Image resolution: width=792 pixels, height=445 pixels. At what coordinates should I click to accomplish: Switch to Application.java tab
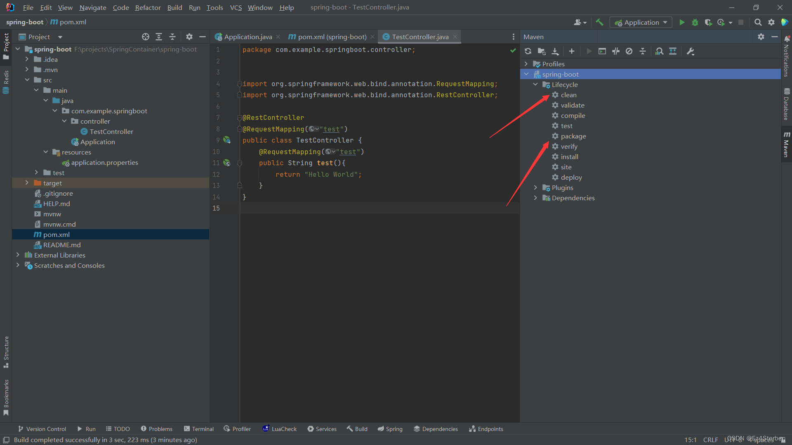(248, 37)
